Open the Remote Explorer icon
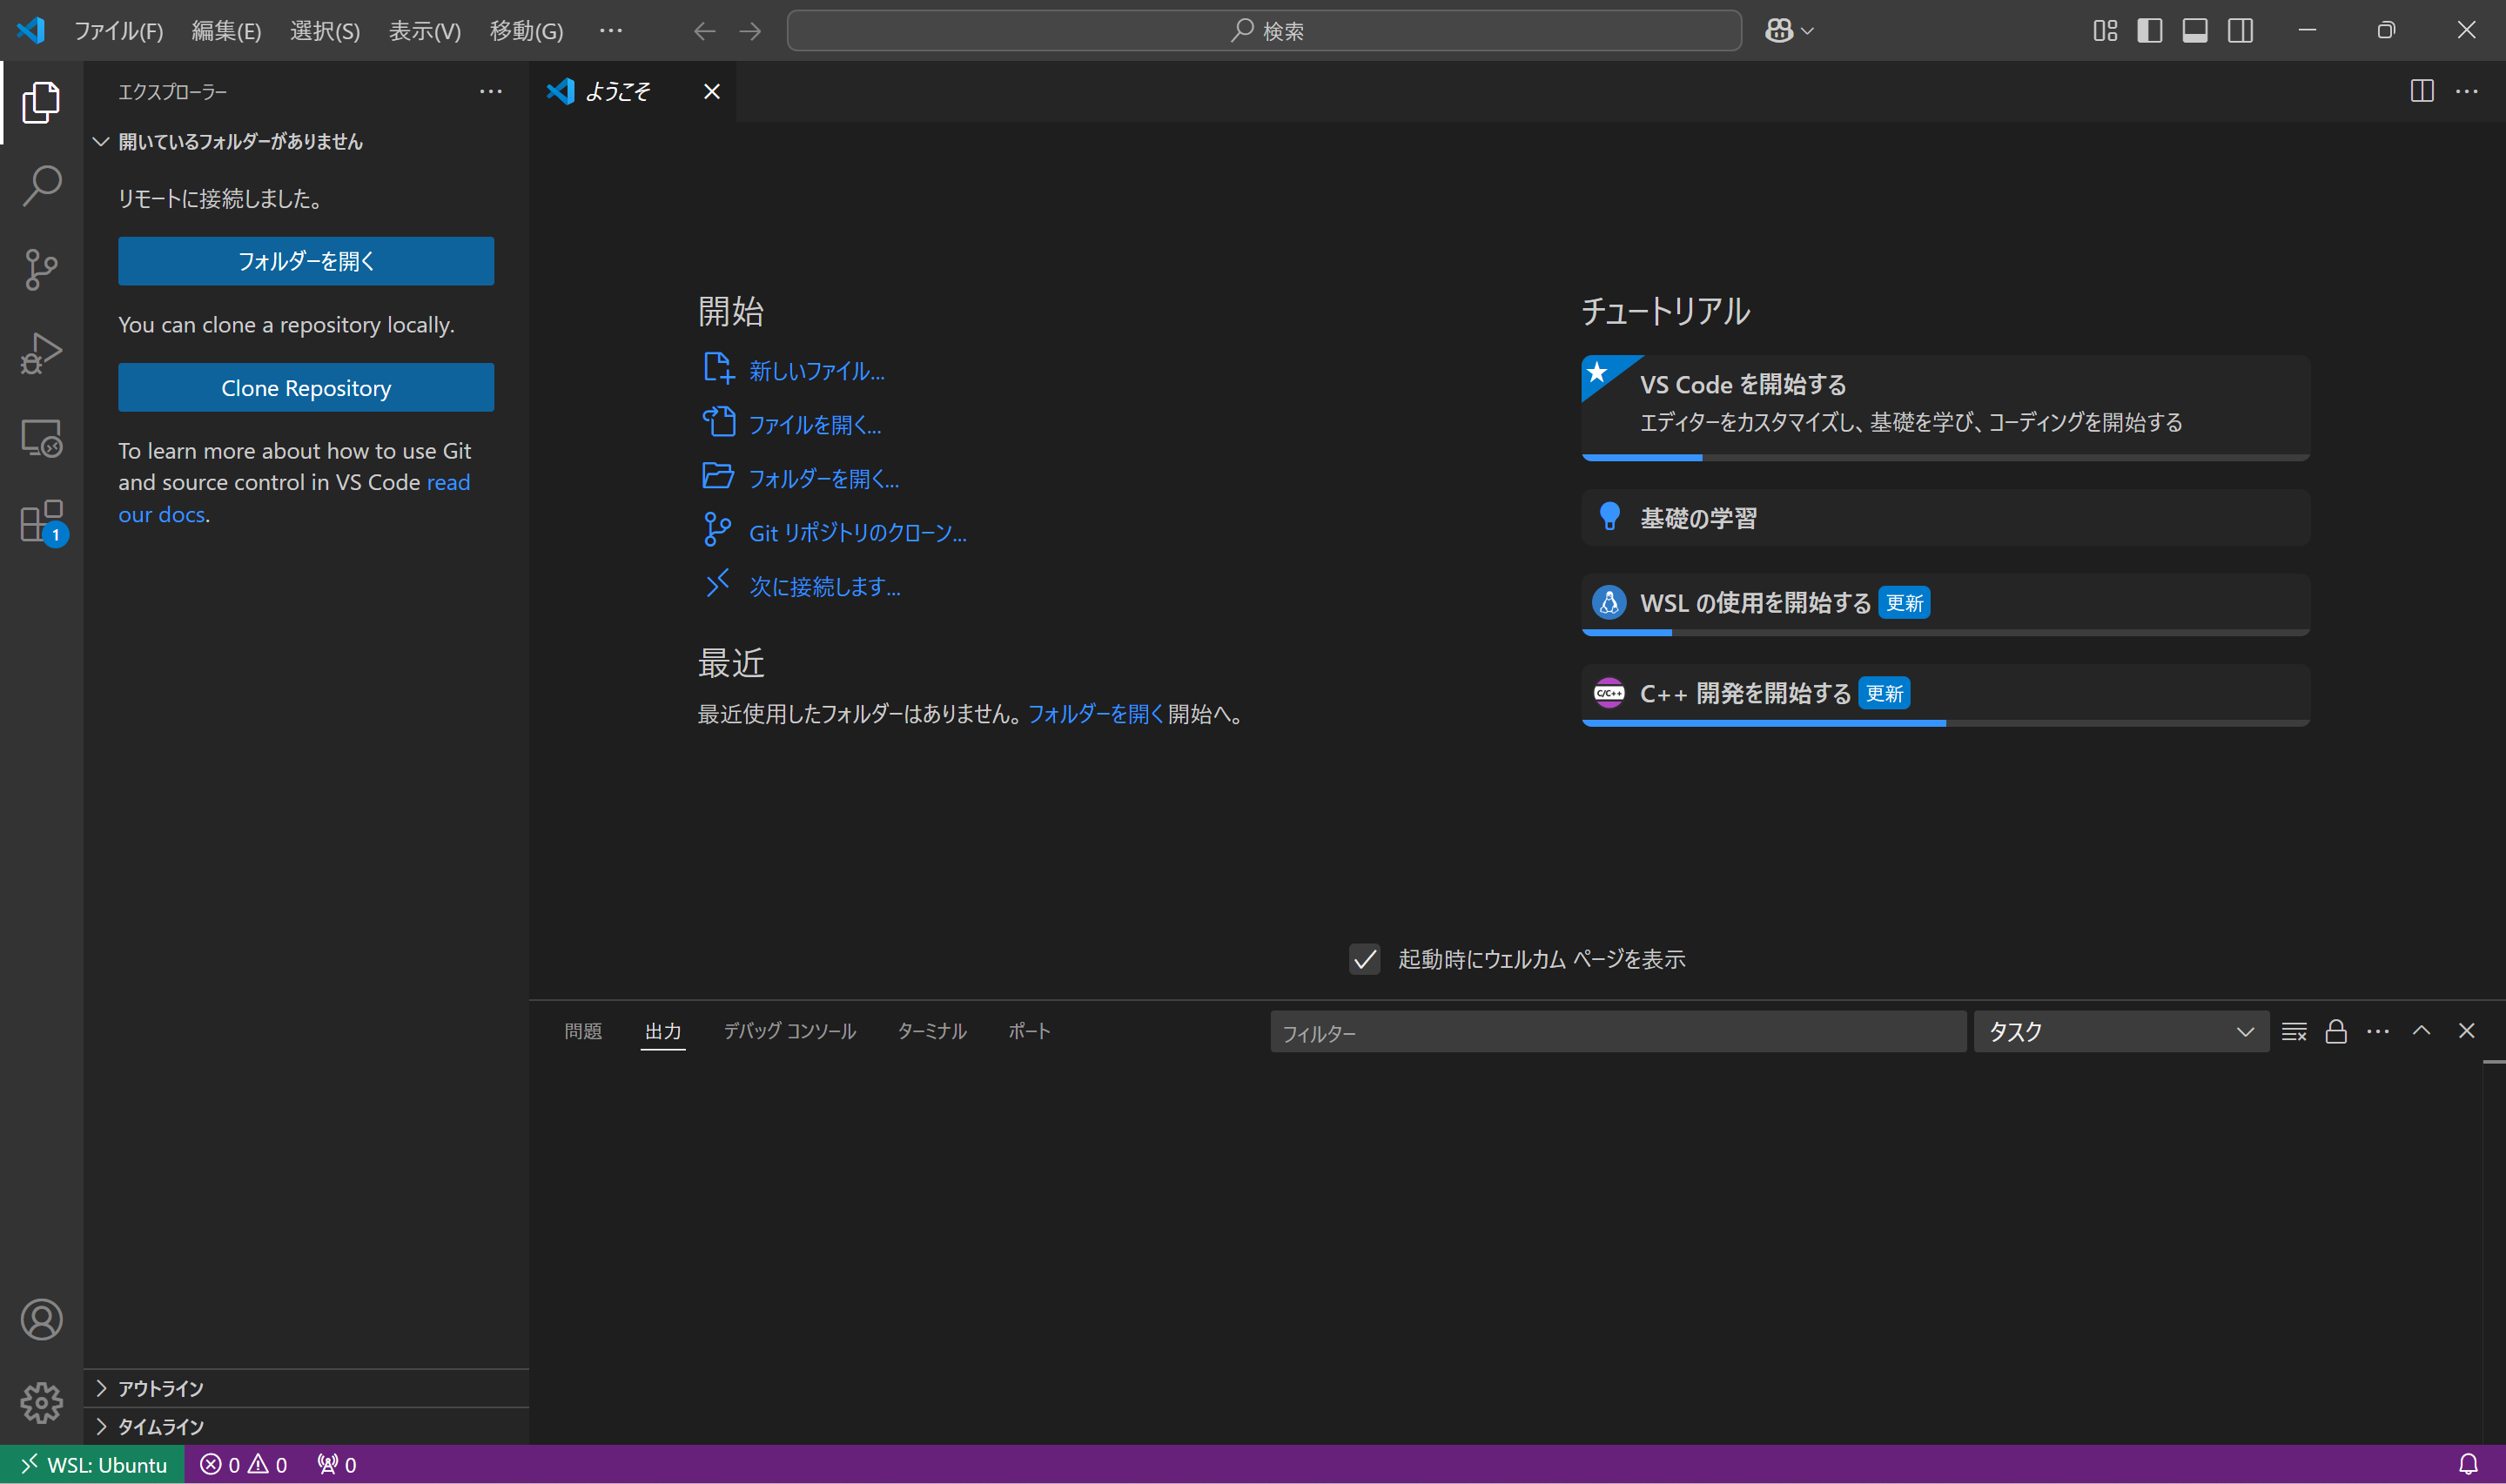 41,437
